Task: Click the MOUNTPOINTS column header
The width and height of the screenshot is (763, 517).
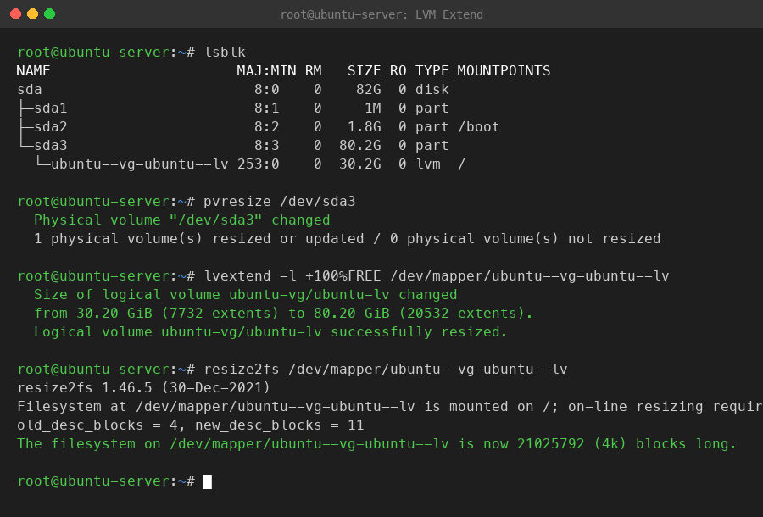Action: tap(504, 71)
